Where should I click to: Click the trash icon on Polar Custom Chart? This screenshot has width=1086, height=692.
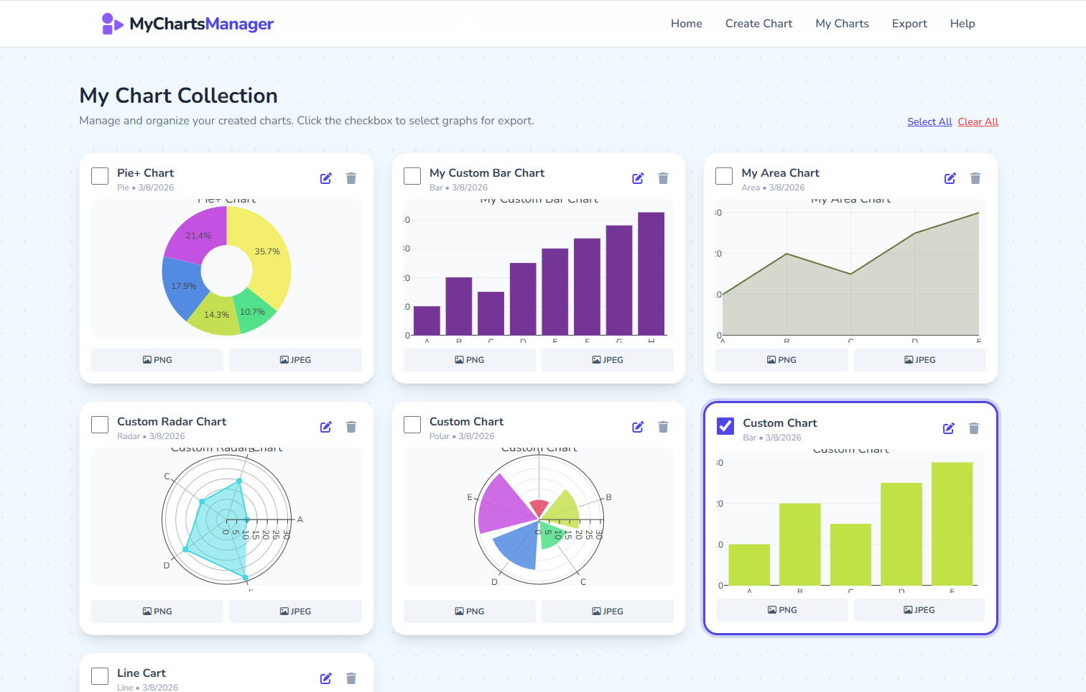point(663,426)
